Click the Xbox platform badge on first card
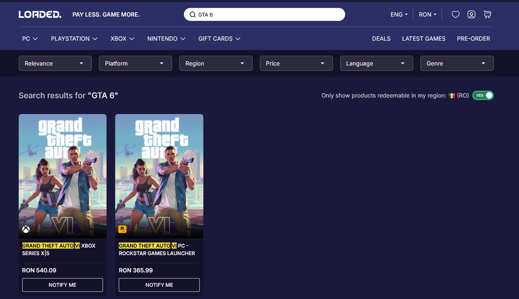Viewport: 519px width, 299px height. 26,229
